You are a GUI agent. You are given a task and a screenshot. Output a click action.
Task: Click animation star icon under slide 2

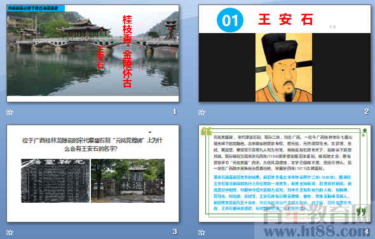pos(201,112)
